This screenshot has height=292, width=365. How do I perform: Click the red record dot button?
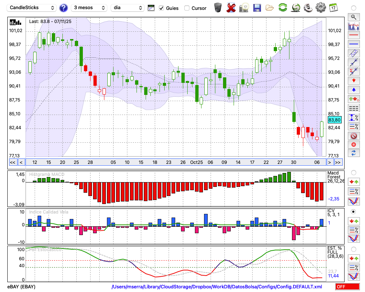coord(354,145)
